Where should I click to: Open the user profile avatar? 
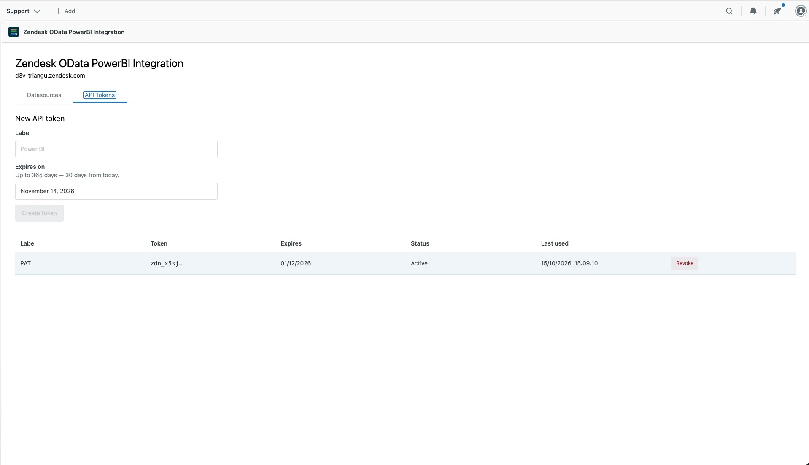click(801, 11)
